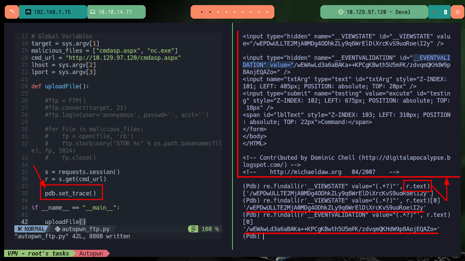Click the 'r = s.get(cmd_url)' line
465x261 pixels.
[76, 179]
